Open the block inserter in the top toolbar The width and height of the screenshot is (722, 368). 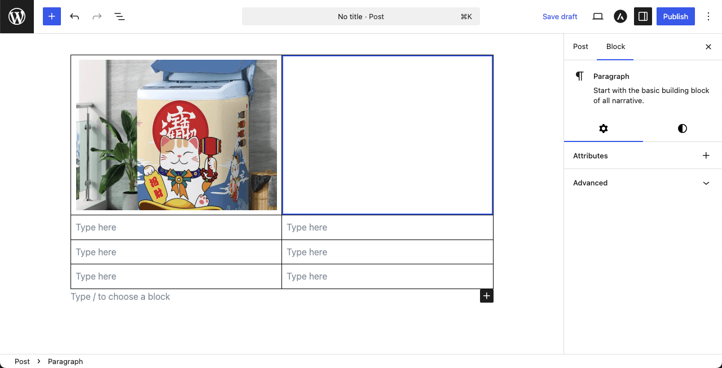pyautogui.click(x=51, y=16)
